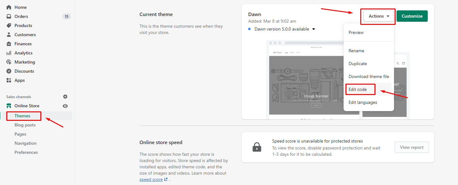
Task: Go to Analytics page
Action: pyautogui.click(x=24, y=53)
